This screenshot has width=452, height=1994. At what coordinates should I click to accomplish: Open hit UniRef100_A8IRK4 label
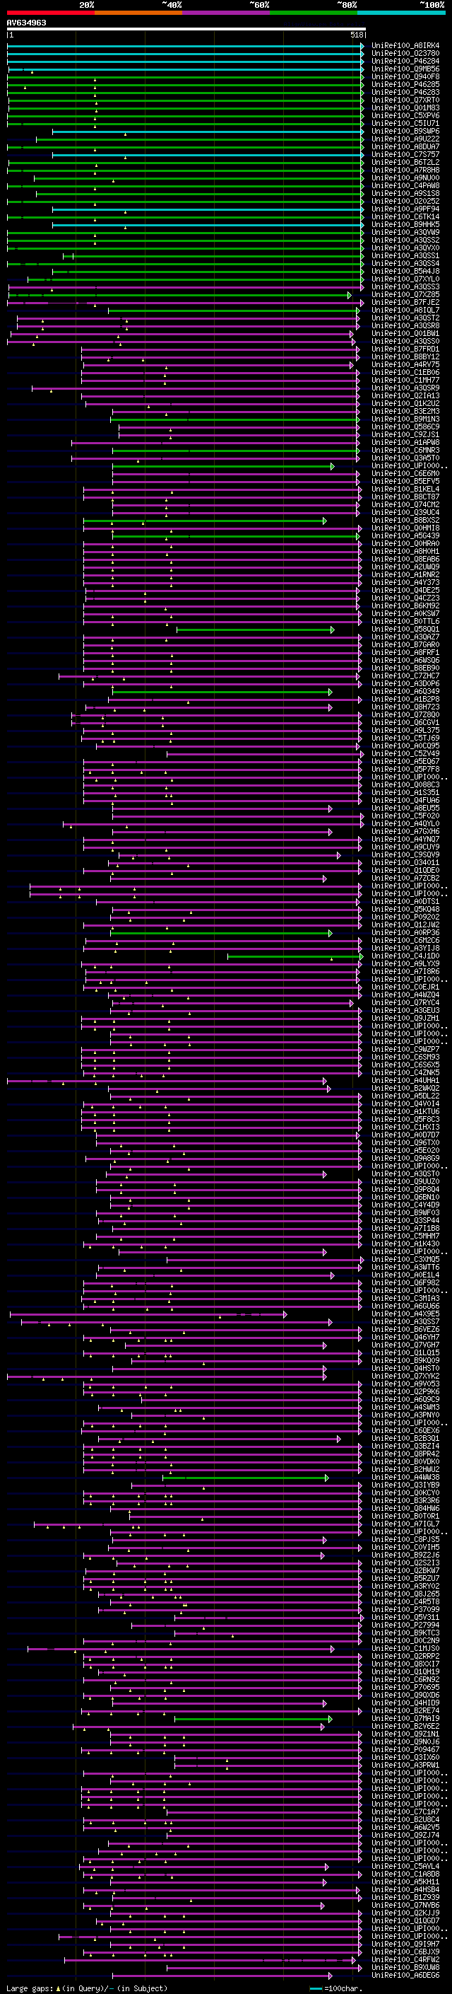pos(405,46)
